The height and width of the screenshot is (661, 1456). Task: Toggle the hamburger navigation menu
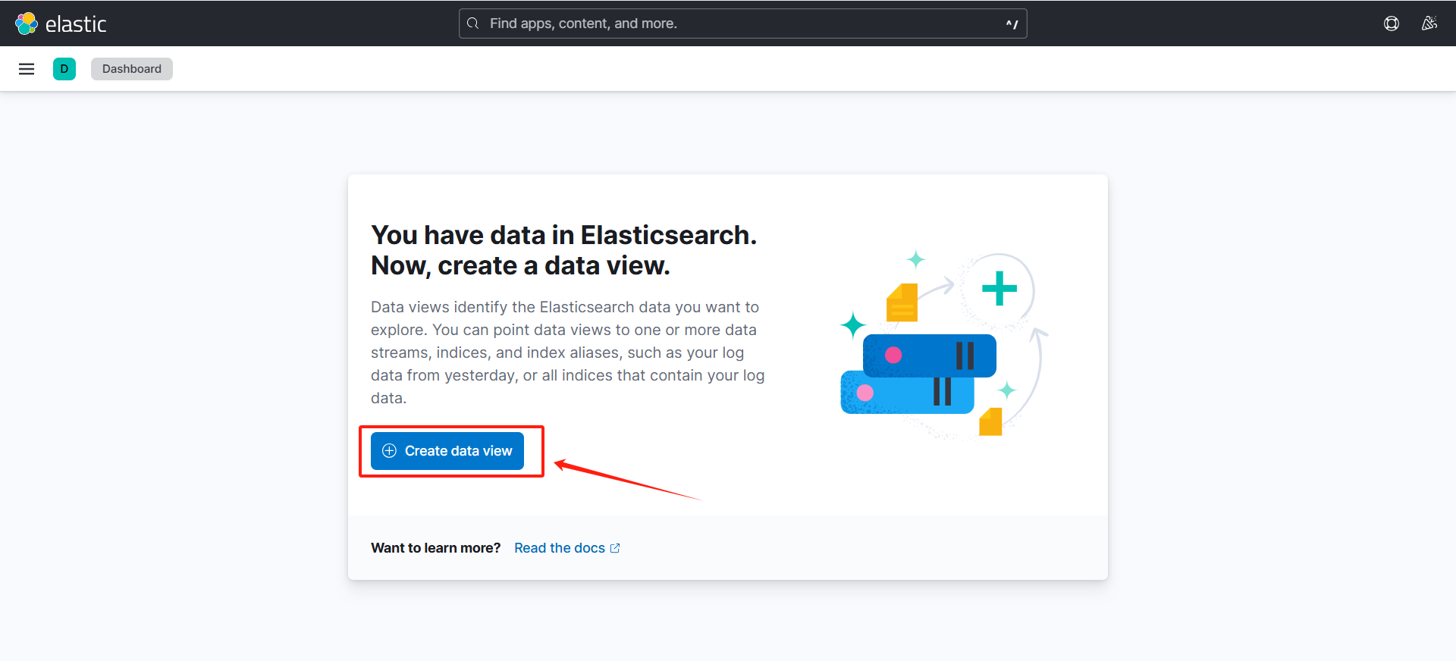pos(27,69)
